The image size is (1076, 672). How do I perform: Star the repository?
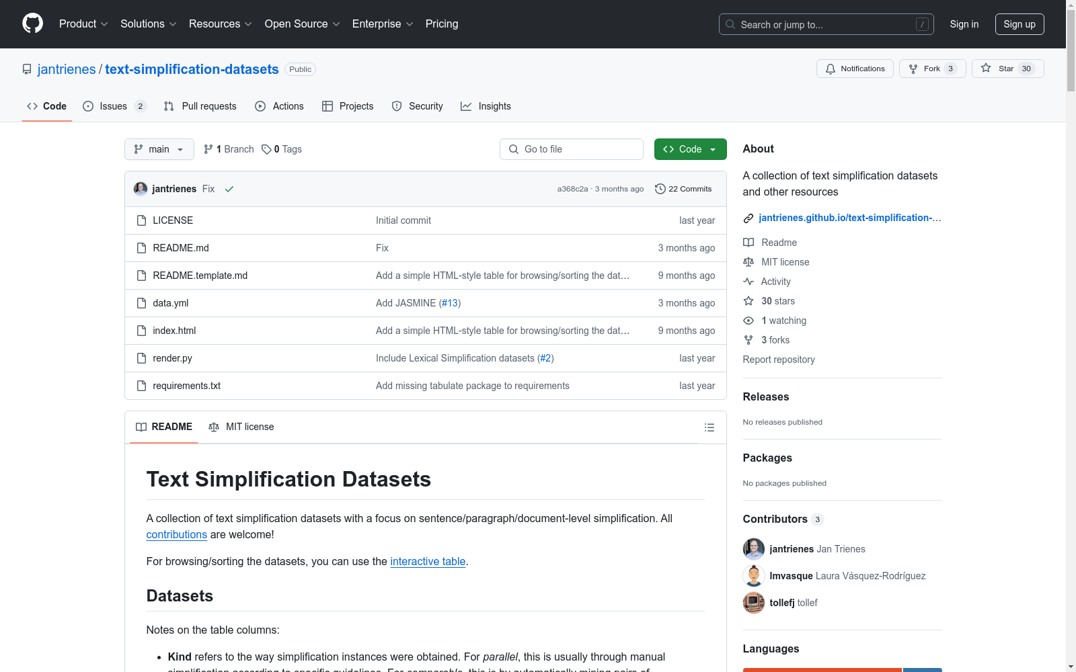coord(1007,69)
